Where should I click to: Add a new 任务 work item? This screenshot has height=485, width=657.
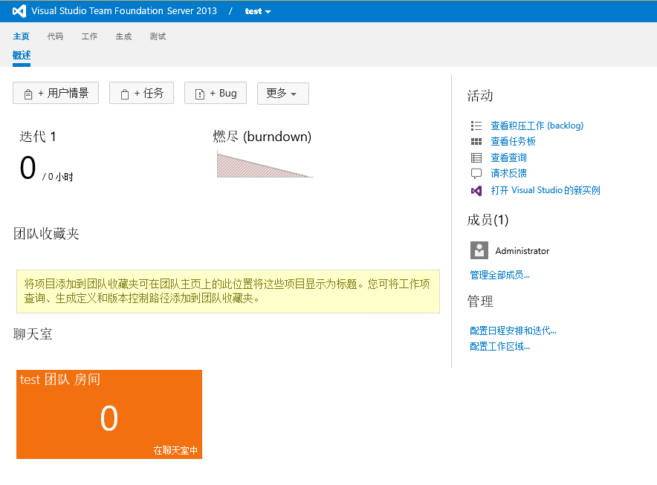142,93
